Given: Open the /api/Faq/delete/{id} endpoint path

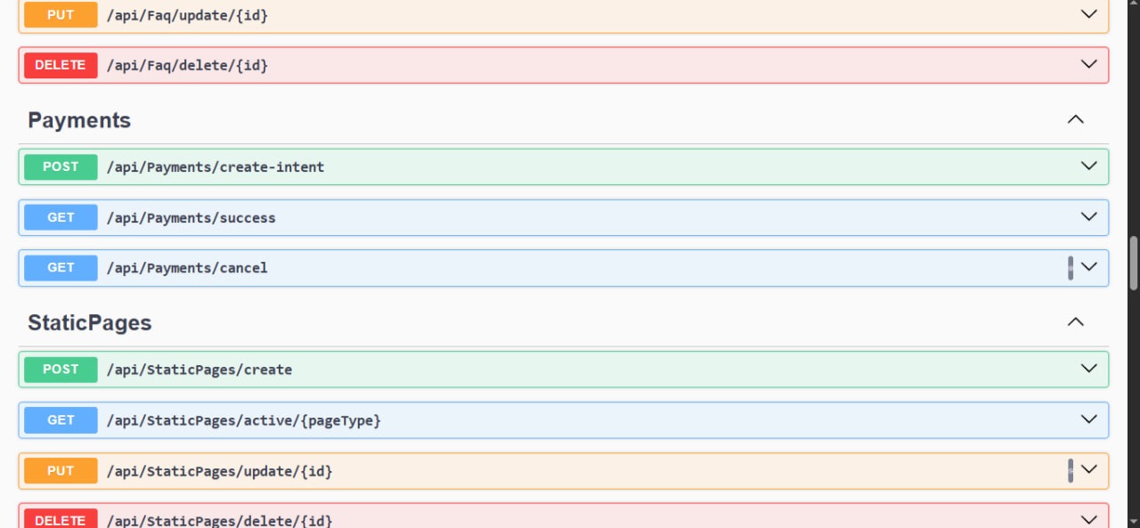Looking at the screenshot, I should coord(186,64).
